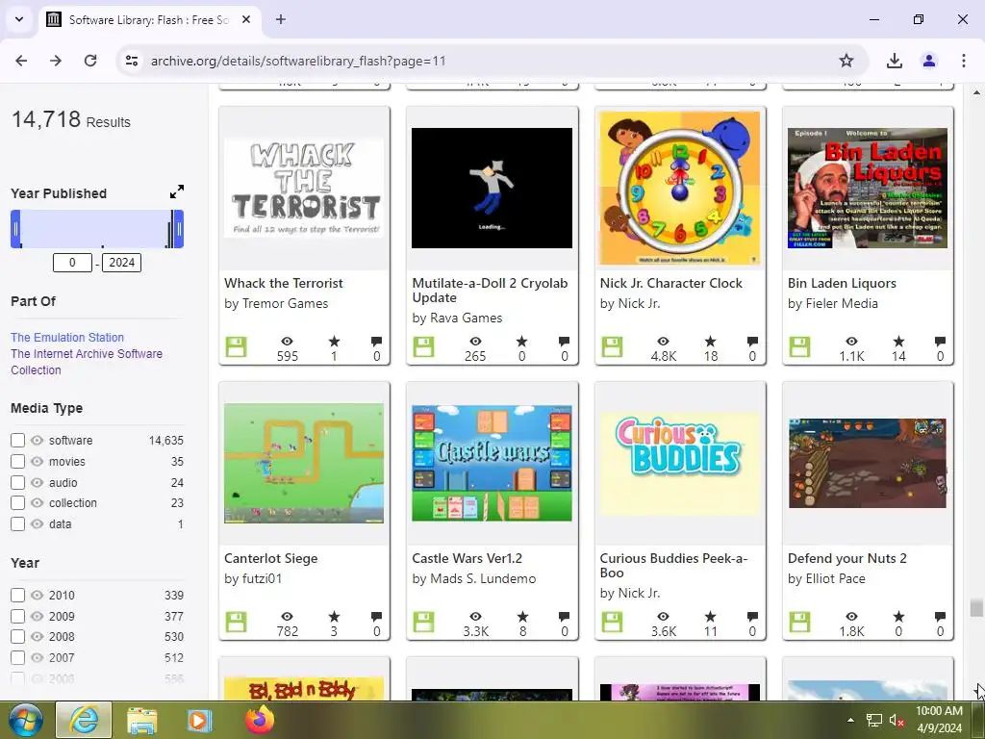Click the floppy disk icon on Canterlot Siege card
985x739 pixels.
click(237, 623)
